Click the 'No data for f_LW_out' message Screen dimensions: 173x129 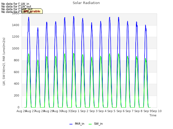16,6
